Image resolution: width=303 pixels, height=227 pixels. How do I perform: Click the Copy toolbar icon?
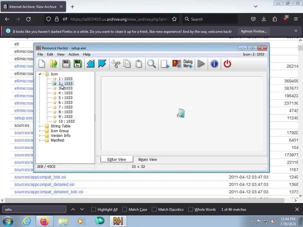(127, 64)
